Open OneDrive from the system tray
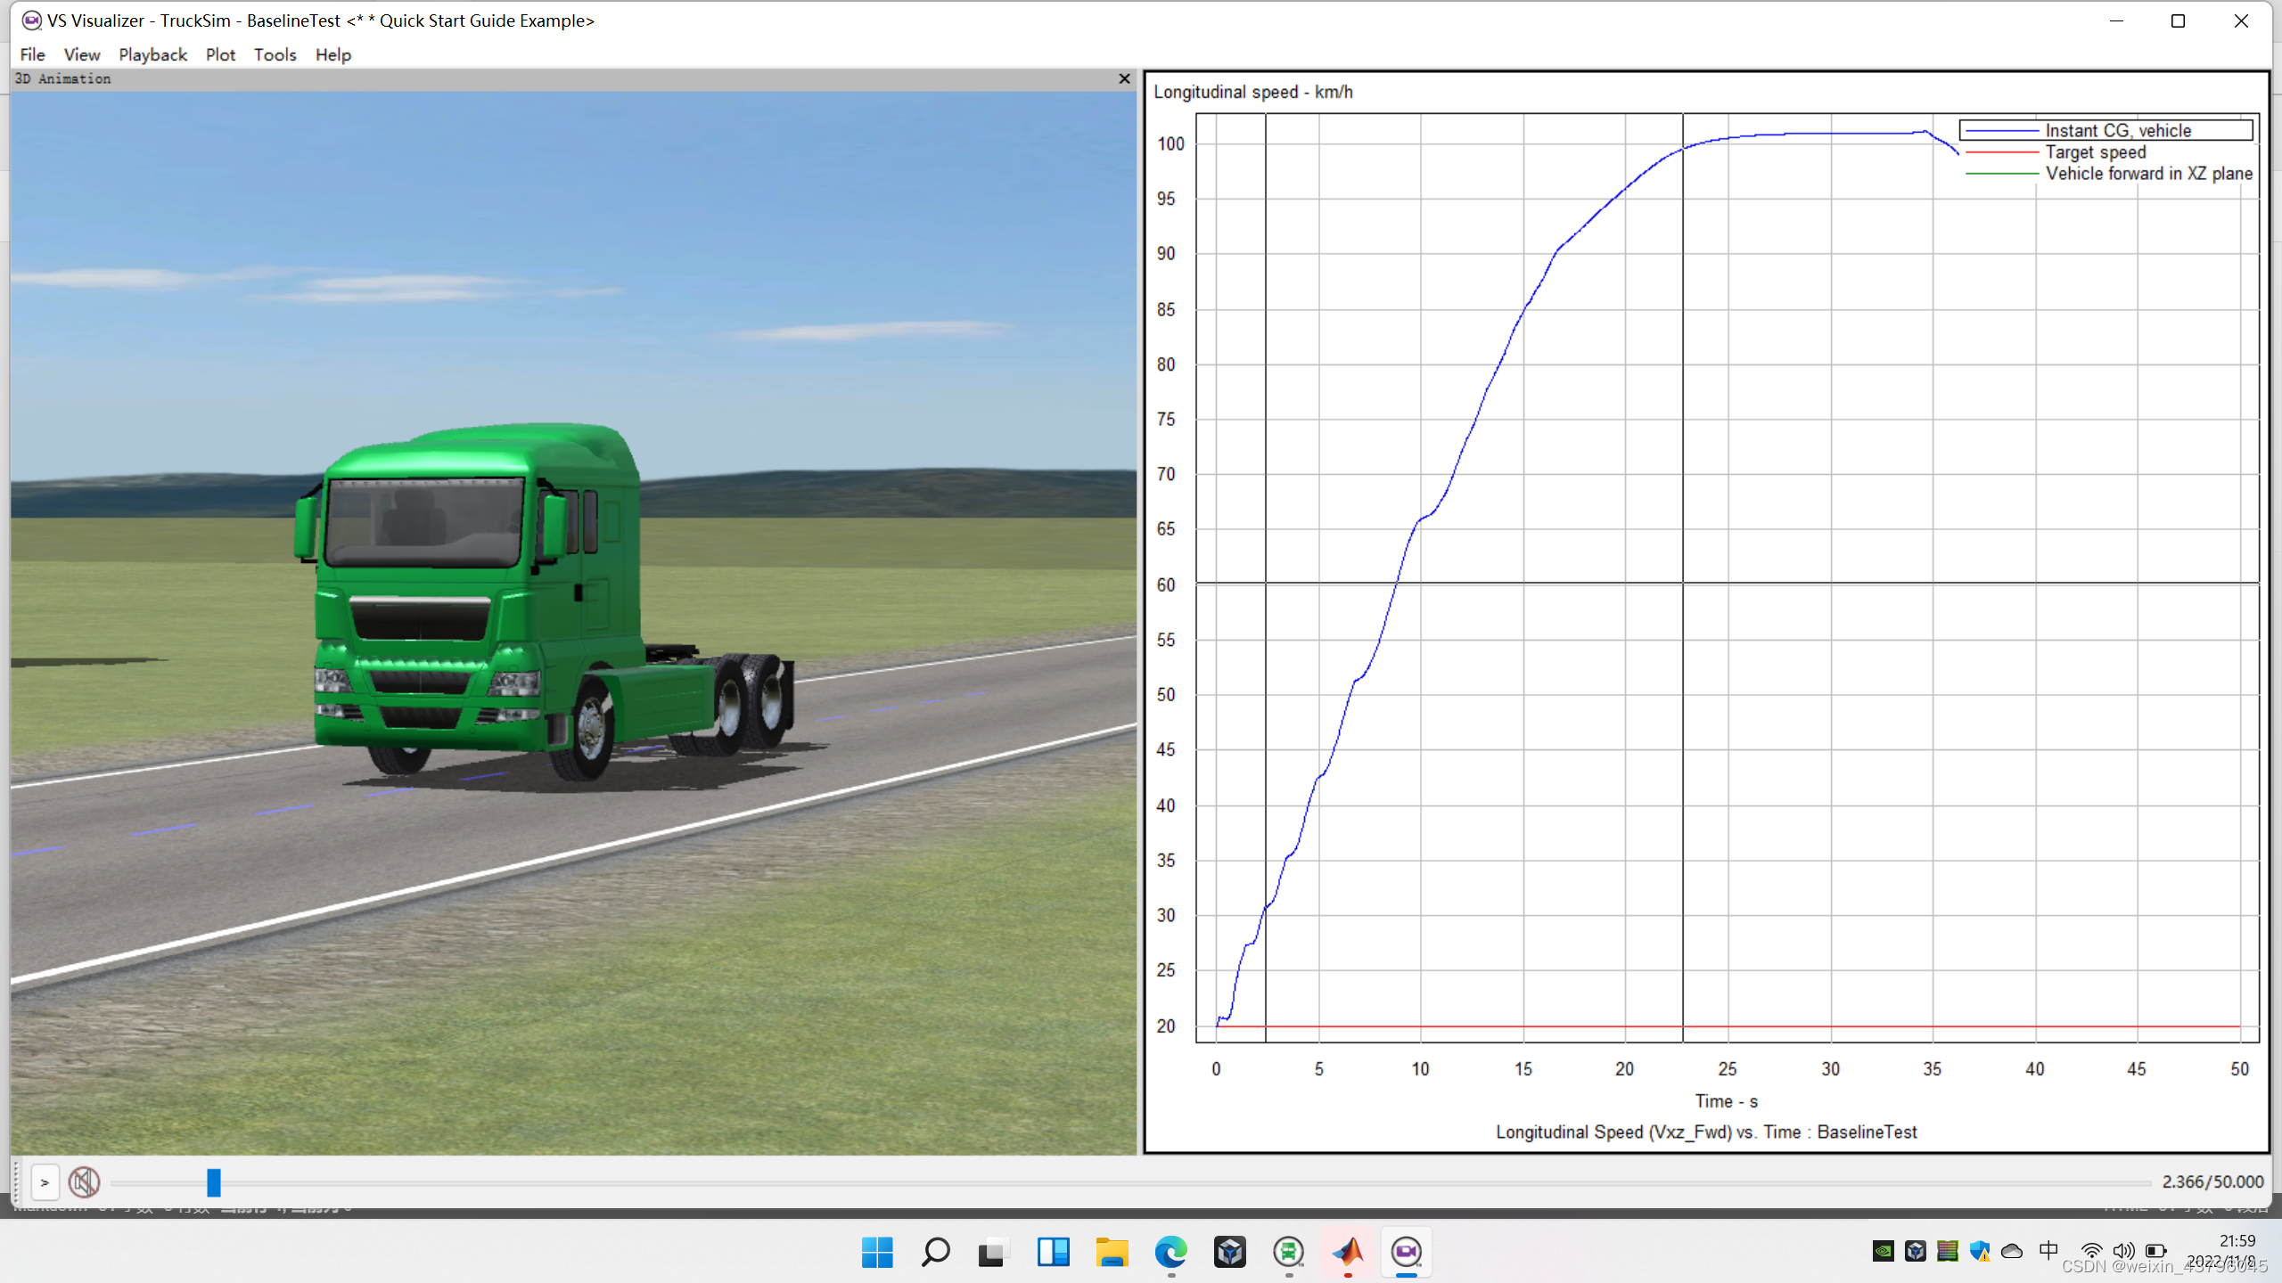This screenshot has height=1283, width=2282. point(2015,1251)
